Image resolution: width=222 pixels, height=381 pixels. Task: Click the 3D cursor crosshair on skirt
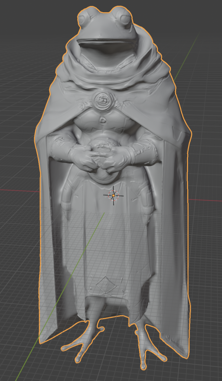(114, 195)
